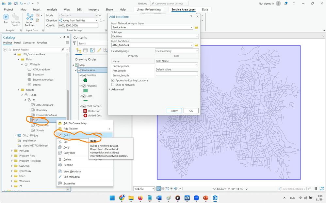Click the Run analysis icon
The height and width of the screenshot is (203, 326).
(6, 18)
